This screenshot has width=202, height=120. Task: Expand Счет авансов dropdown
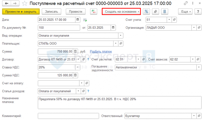point(193,59)
